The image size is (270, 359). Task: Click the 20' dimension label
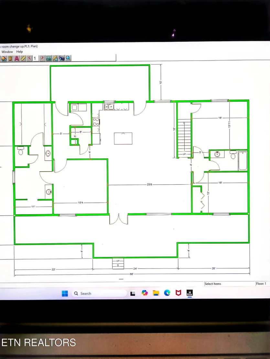click(x=214, y=268)
